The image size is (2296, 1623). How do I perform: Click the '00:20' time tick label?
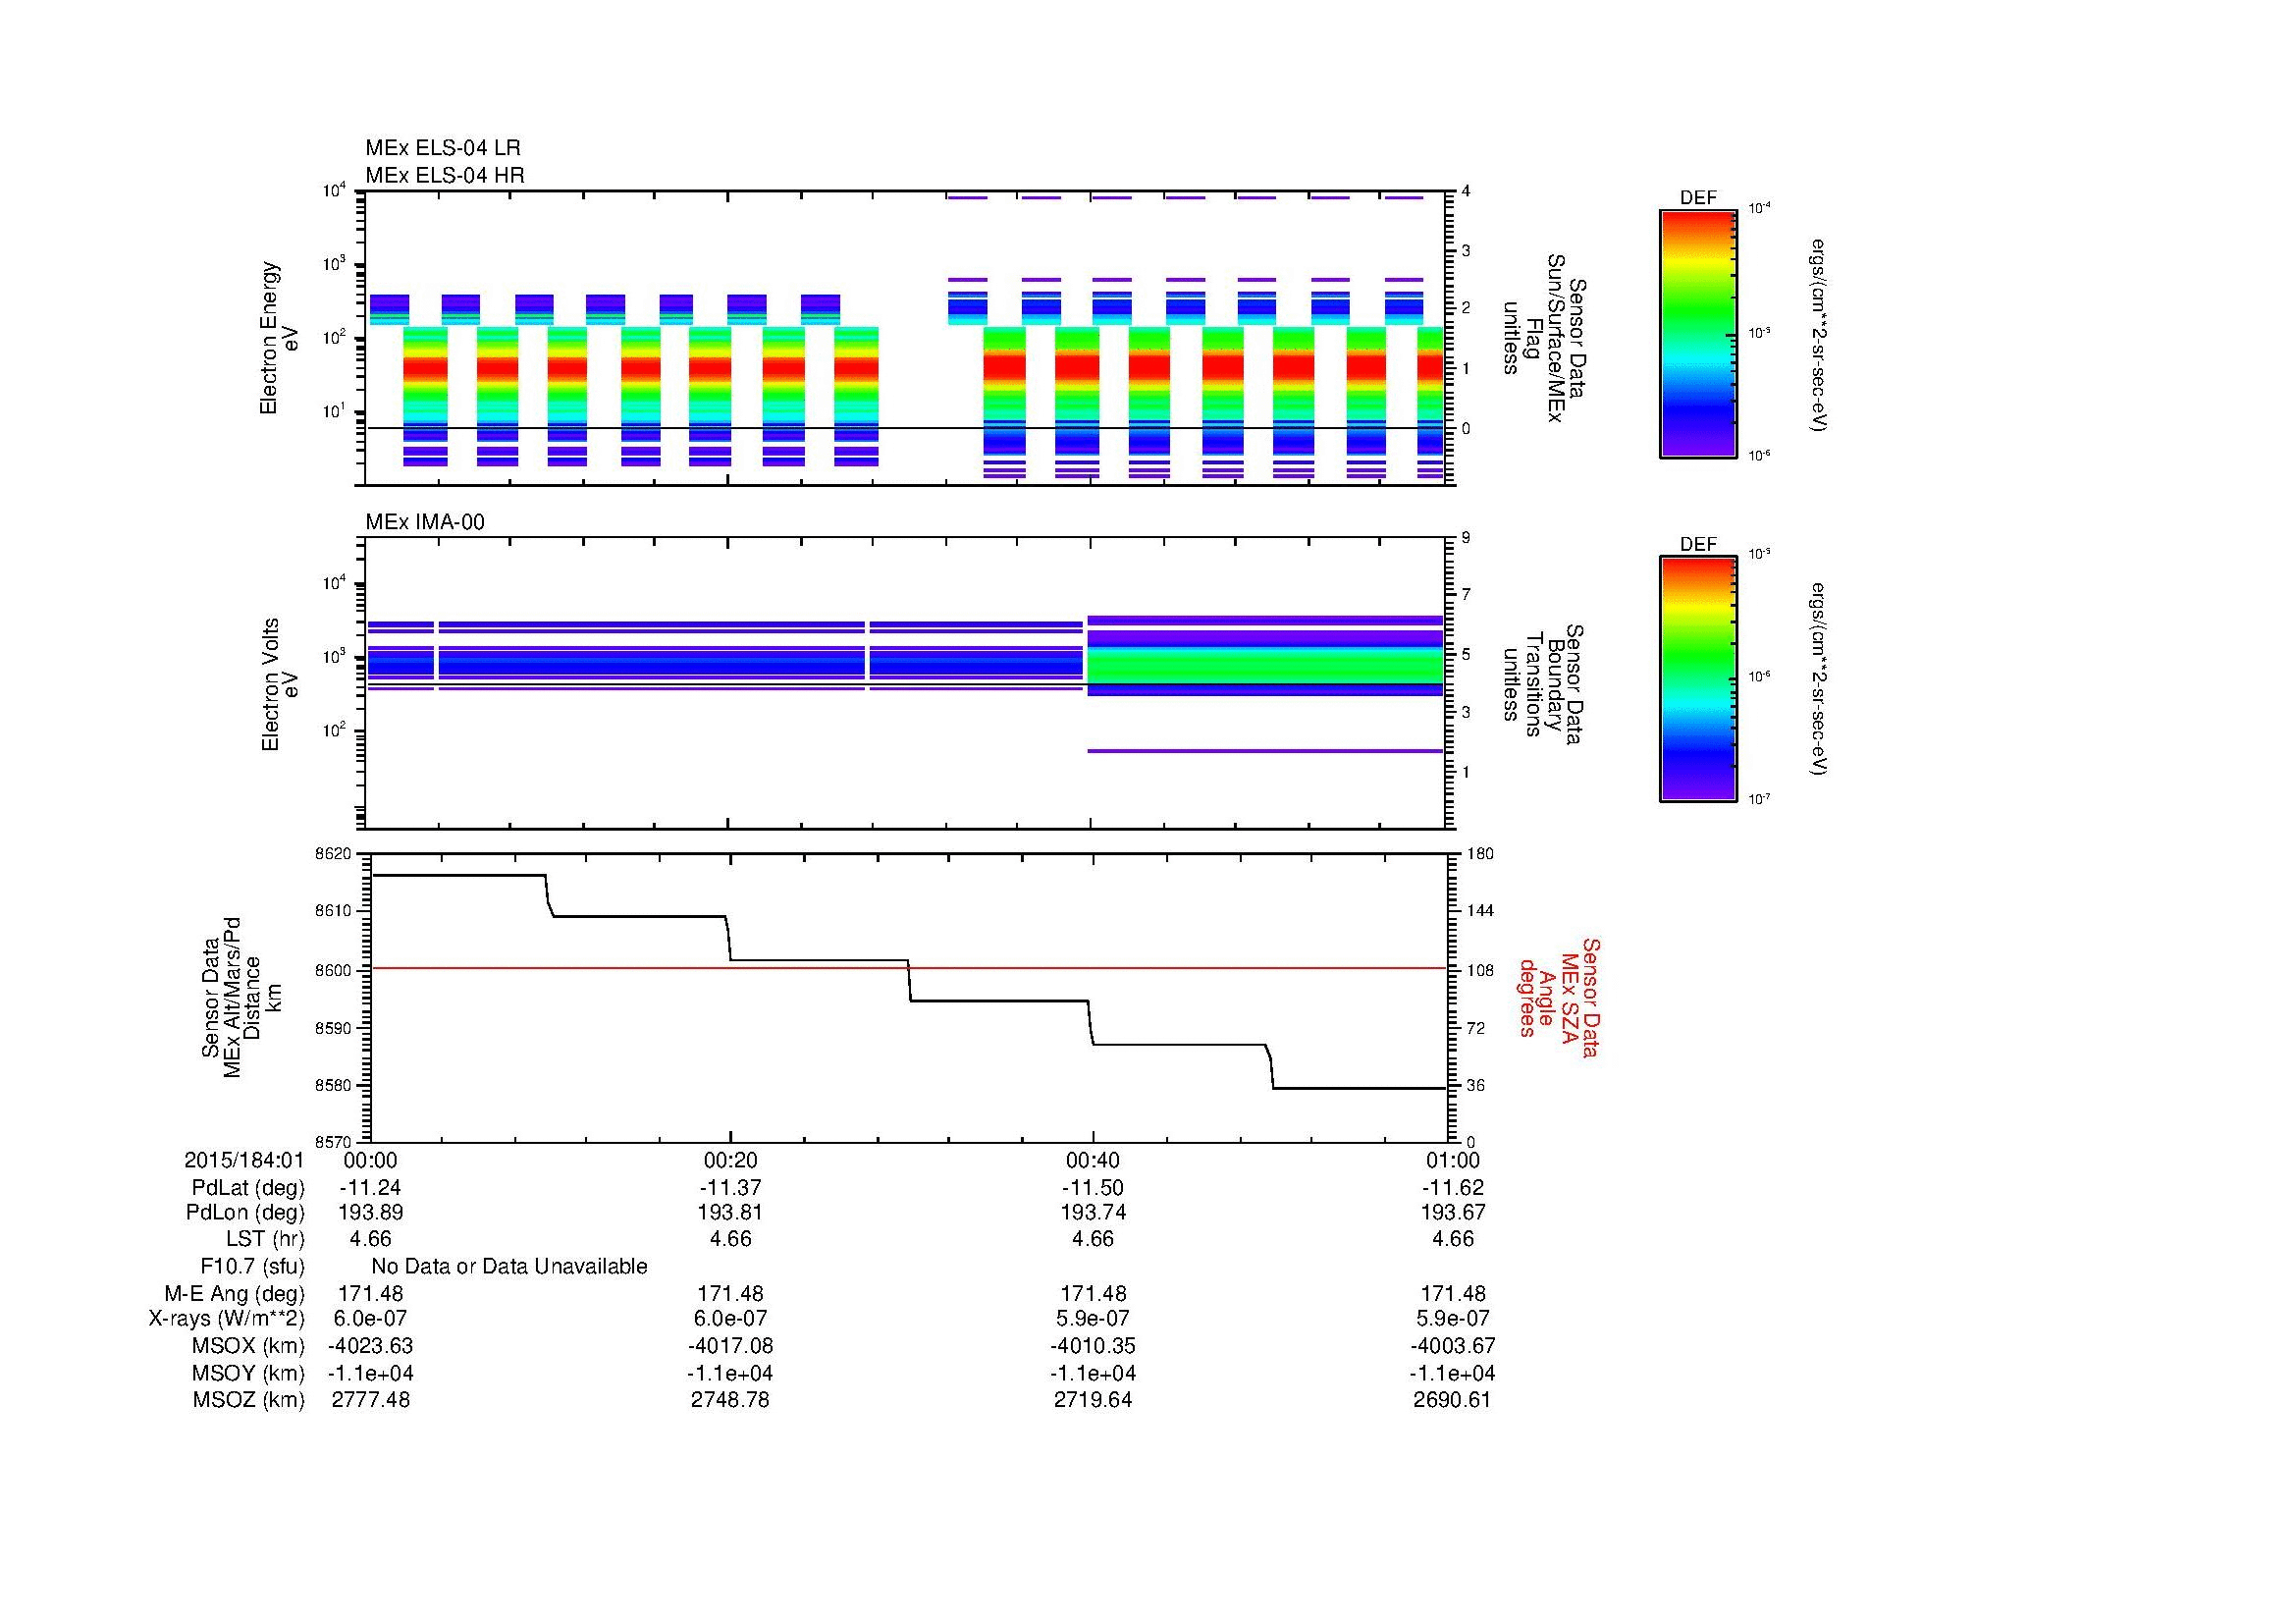[730, 1160]
